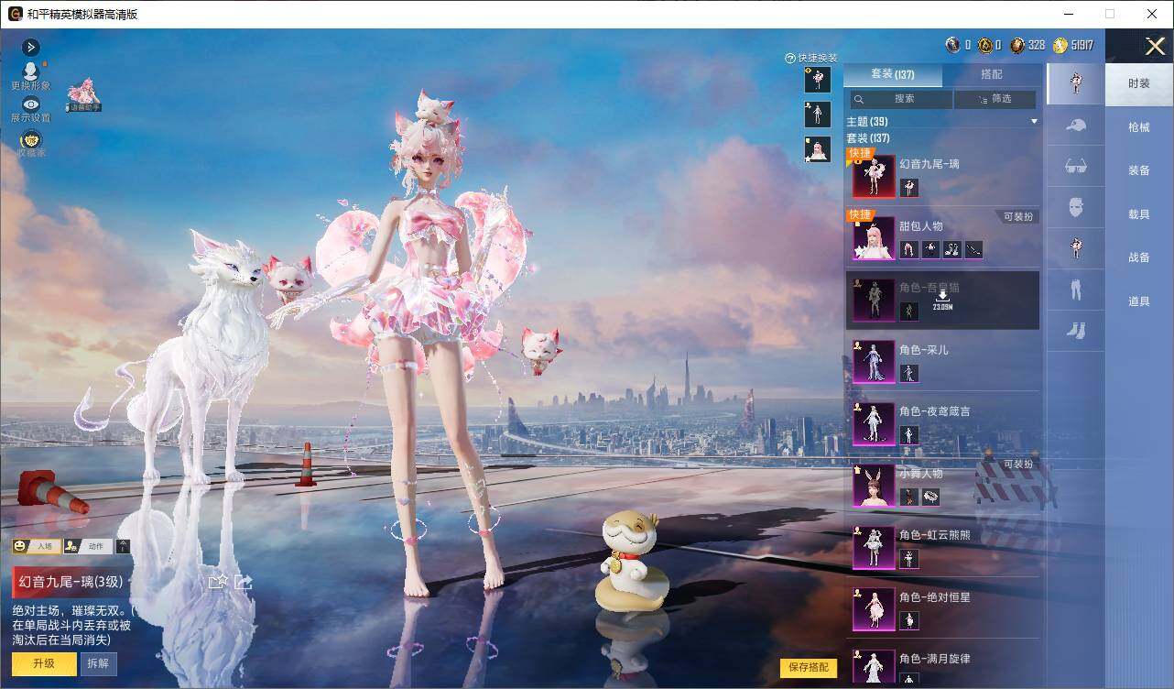The height and width of the screenshot is (689, 1174).
Task: Click the hair piece icon under 甜包人物
Action: tap(909, 249)
